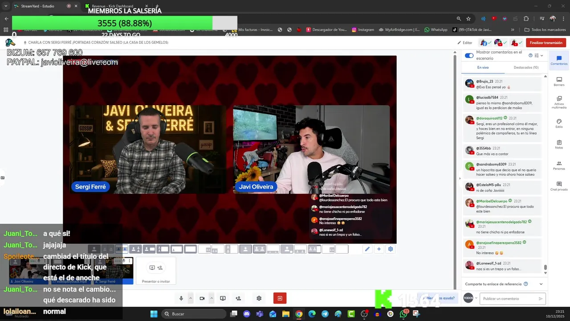The image size is (570, 321).
Task: Click Presentar o invitar card
Action: [x=156, y=271]
